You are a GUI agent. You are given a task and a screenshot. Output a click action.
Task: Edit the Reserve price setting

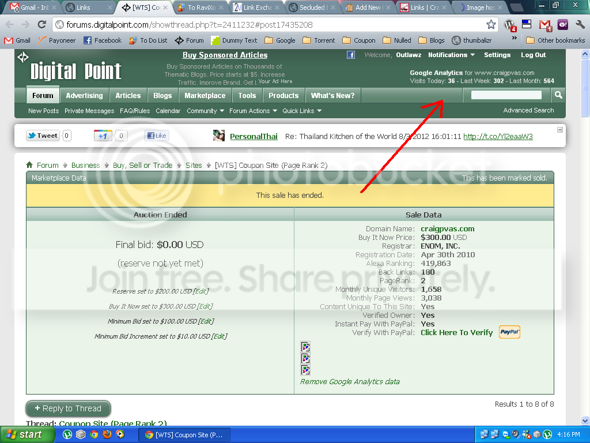tap(201, 291)
